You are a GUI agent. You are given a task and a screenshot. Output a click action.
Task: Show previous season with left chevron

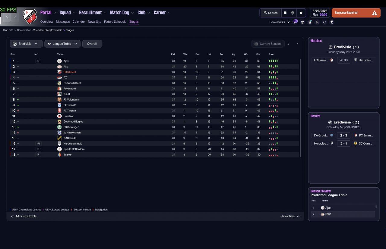pos(288,44)
